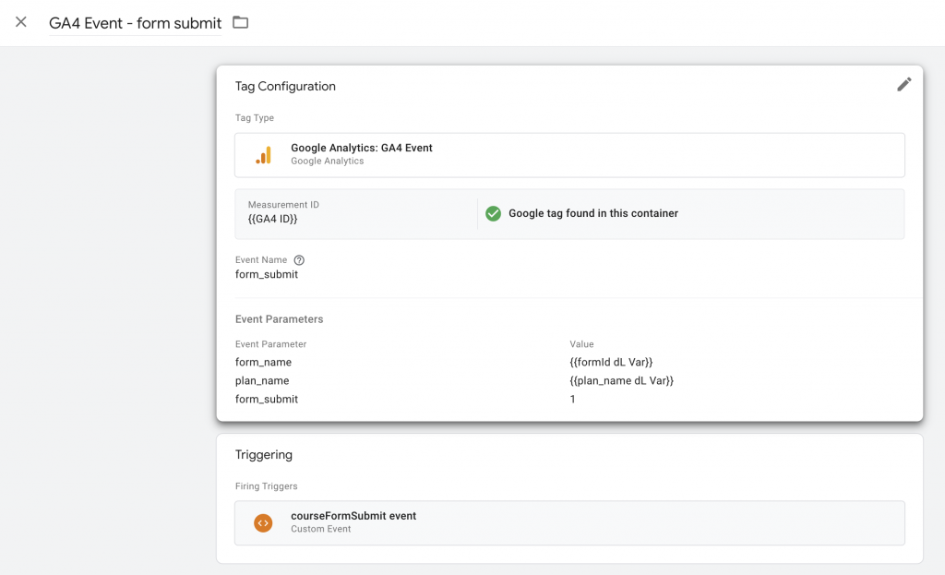The image size is (945, 575).
Task: Click the Value column header
Action: click(x=581, y=344)
